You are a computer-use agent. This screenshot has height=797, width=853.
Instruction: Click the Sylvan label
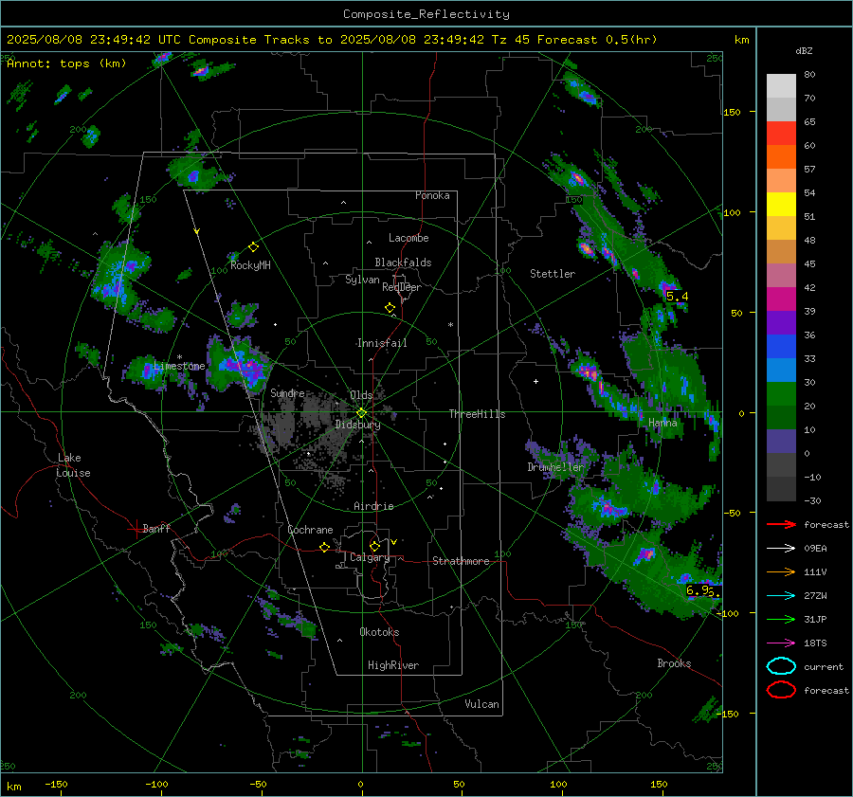point(362,280)
